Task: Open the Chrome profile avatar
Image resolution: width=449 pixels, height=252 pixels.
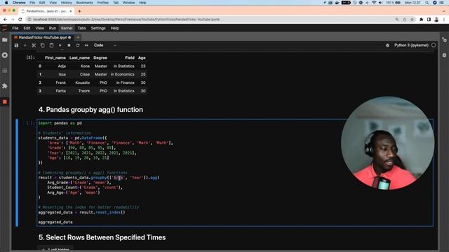Action: 436,20
